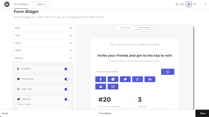The image size is (209, 117).
Task: Click the Twitter share button in preview
Action: pos(125,79)
